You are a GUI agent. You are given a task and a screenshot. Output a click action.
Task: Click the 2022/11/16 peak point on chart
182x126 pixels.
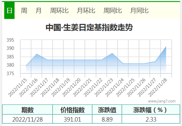tap(37, 54)
